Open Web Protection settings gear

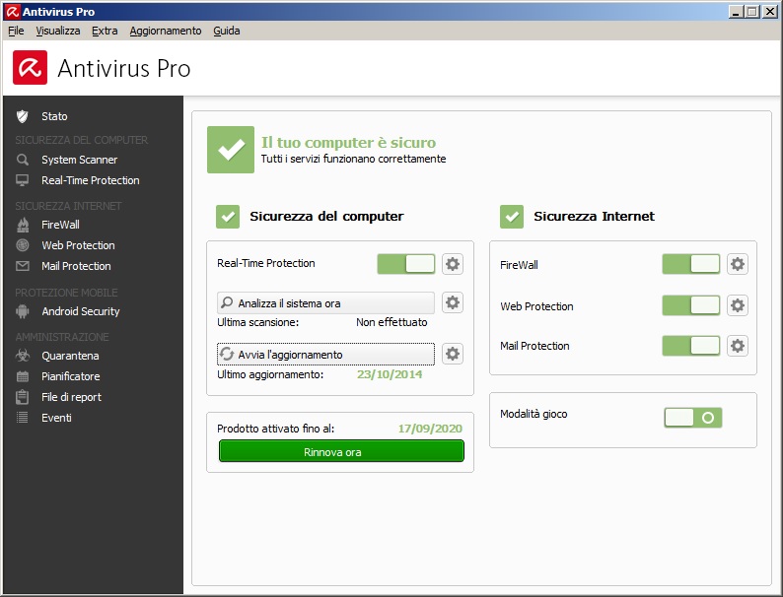point(738,305)
